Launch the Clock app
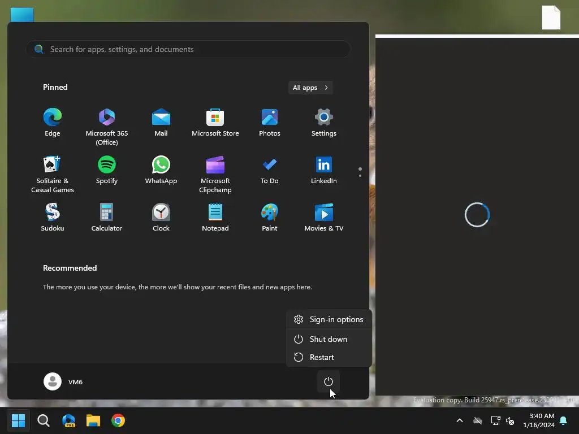The width and height of the screenshot is (579, 434). tap(161, 218)
